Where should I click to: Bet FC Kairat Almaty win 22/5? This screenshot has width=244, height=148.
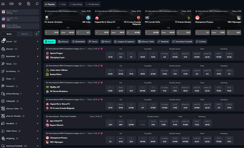[x=184, y=32]
